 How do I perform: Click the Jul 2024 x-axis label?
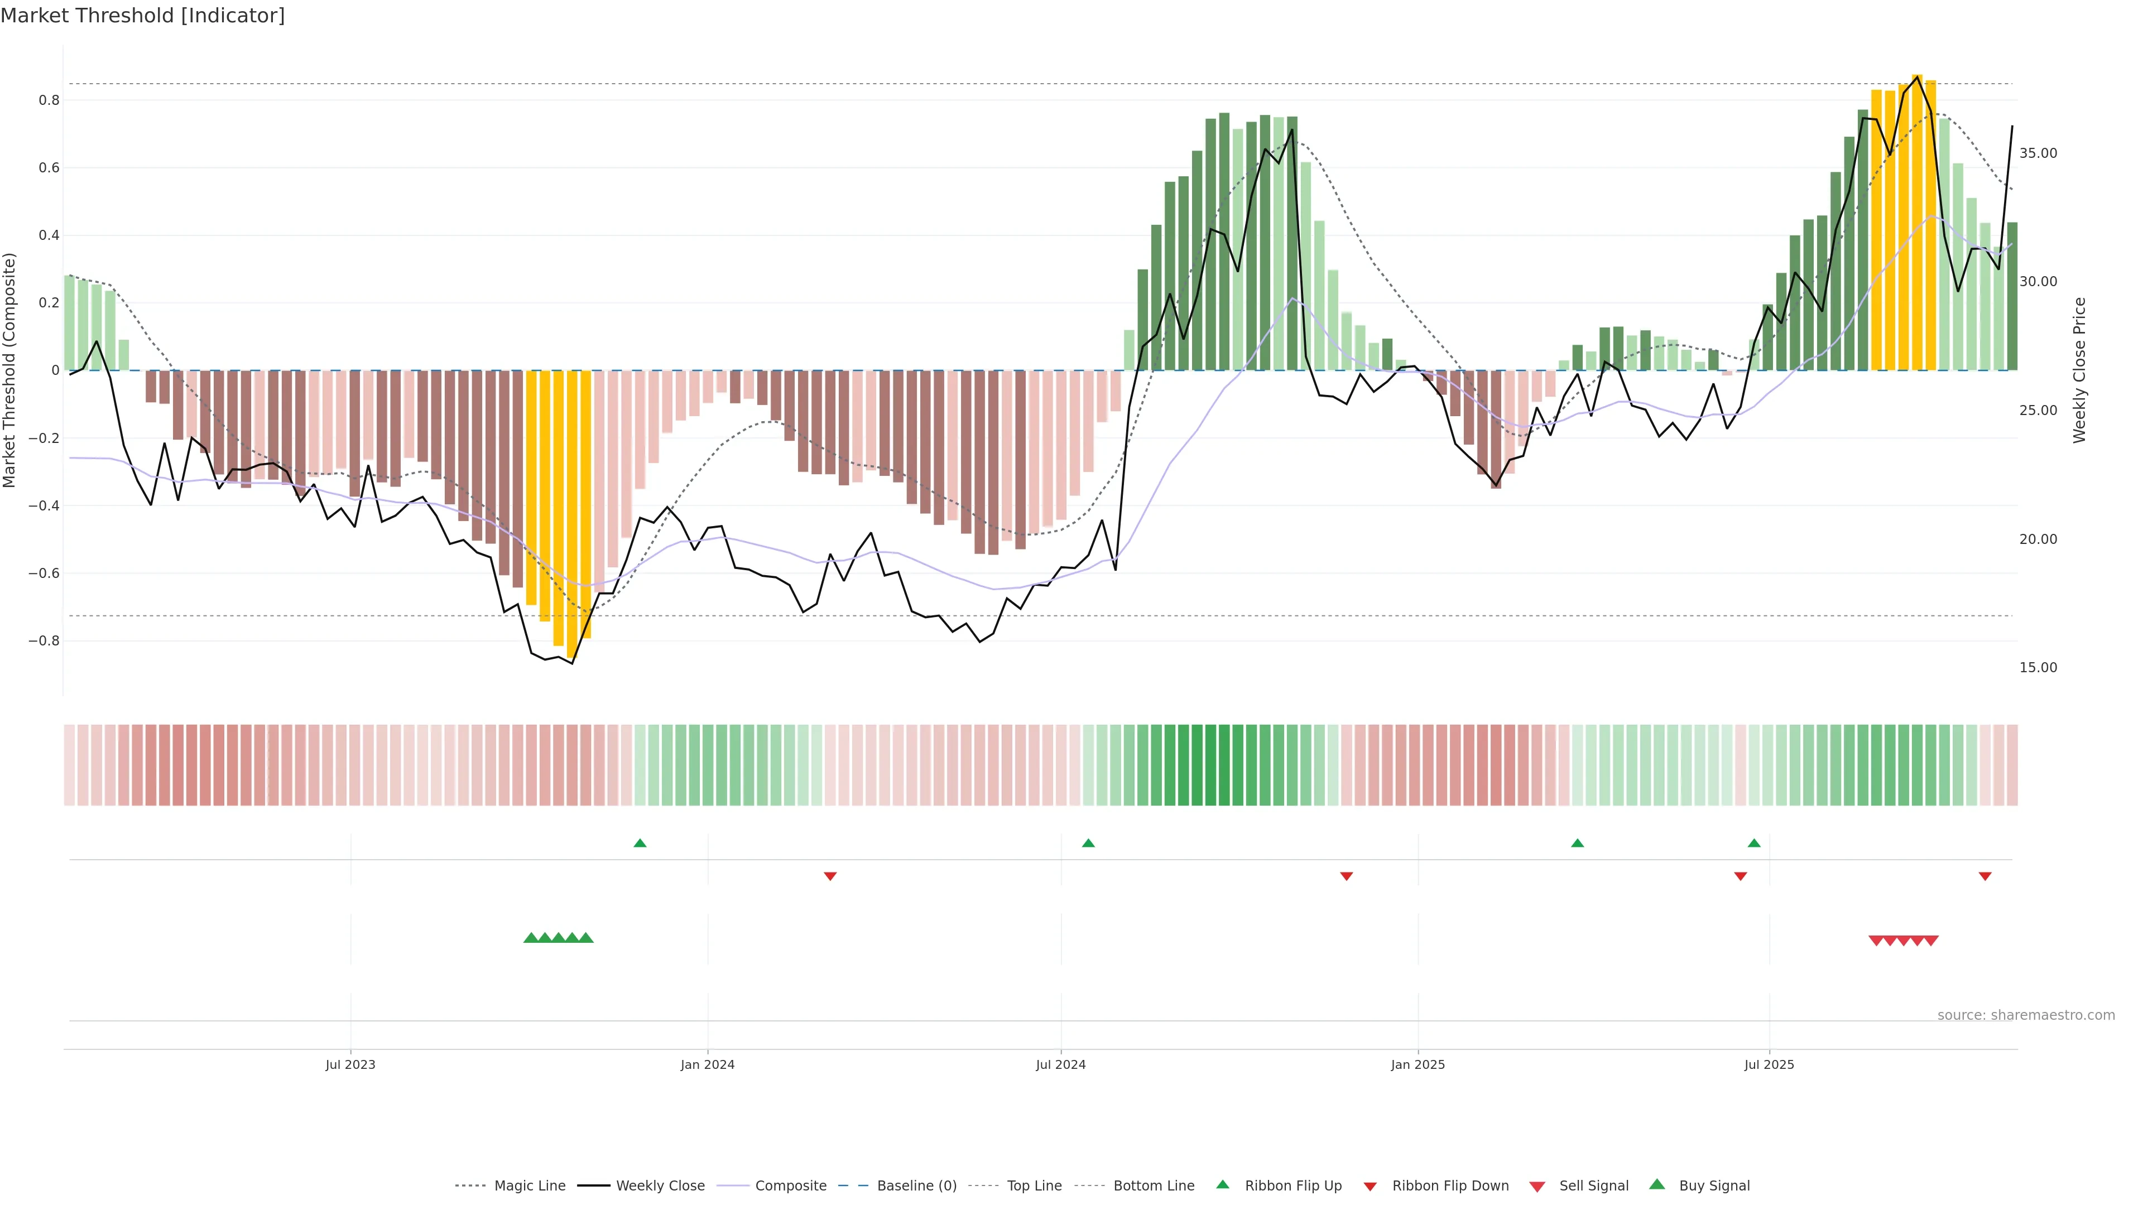(1061, 1064)
